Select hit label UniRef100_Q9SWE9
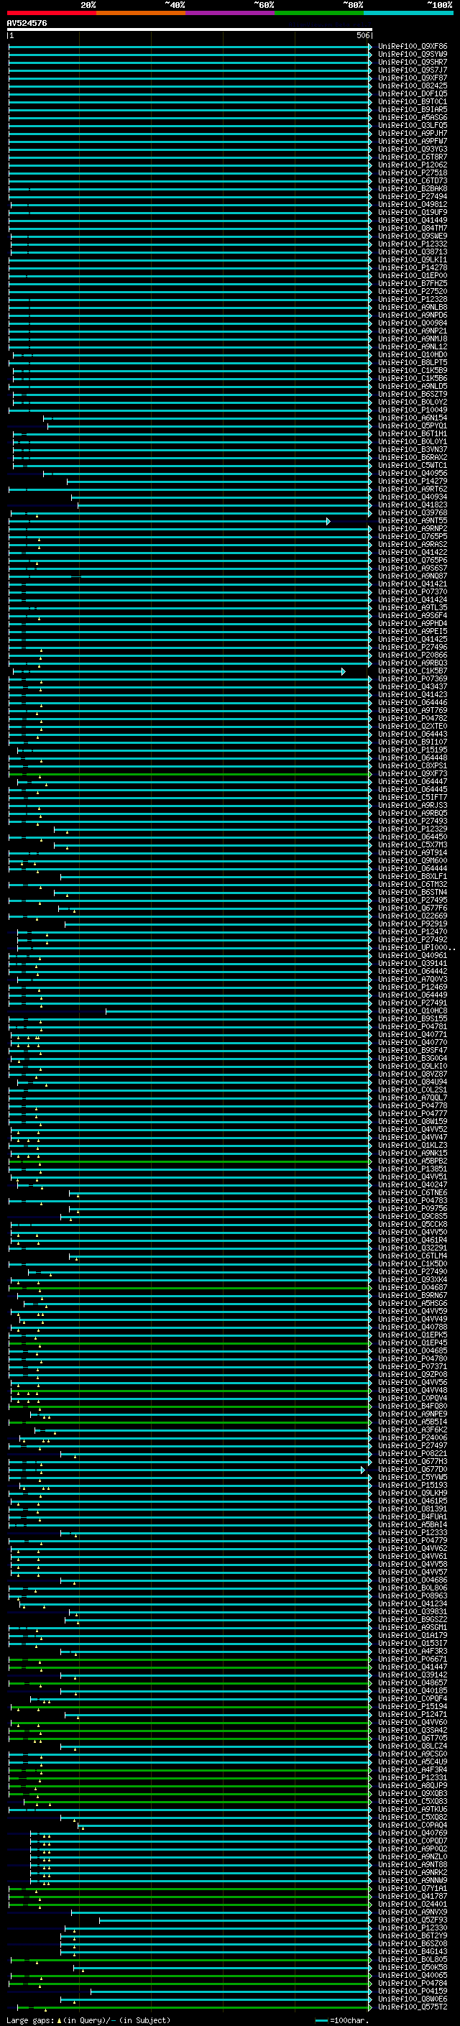This screenshot has height=2026, width=460. (x=413, y=236)
